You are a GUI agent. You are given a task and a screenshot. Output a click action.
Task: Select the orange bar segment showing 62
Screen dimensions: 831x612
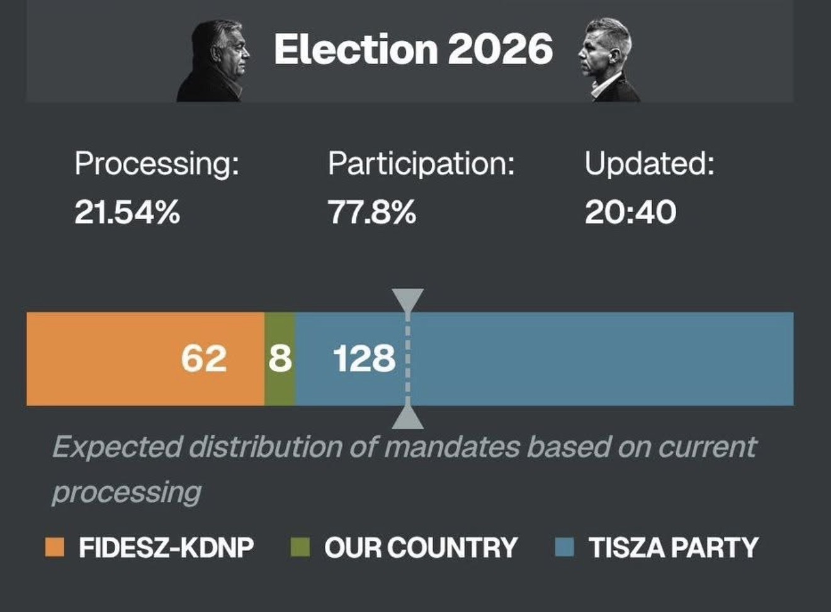(145, 359)
